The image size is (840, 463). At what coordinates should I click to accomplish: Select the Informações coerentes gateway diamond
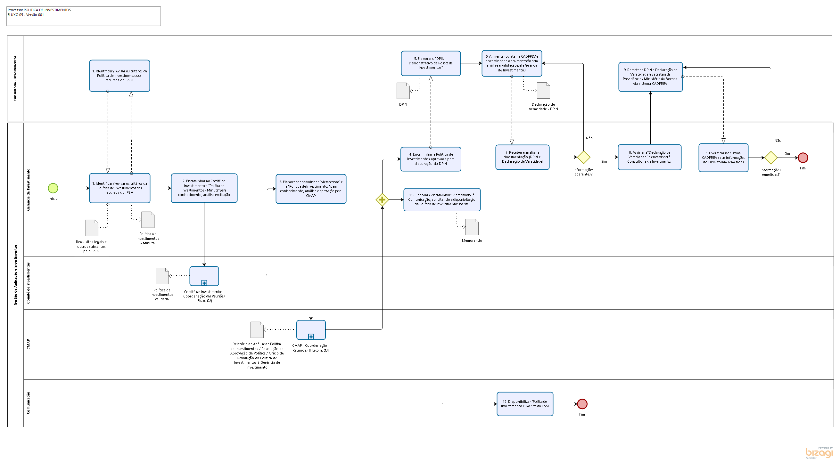(583, 157)
